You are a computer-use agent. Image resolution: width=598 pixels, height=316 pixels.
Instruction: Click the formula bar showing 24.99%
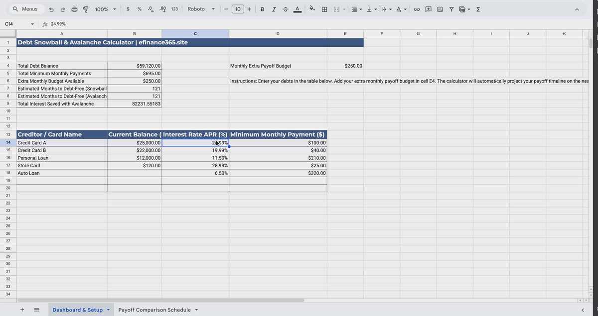319,24
